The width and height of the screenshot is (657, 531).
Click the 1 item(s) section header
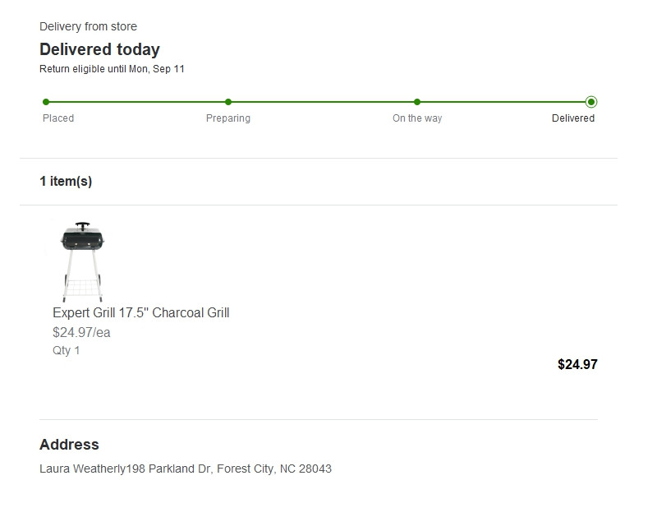(66, 181)
